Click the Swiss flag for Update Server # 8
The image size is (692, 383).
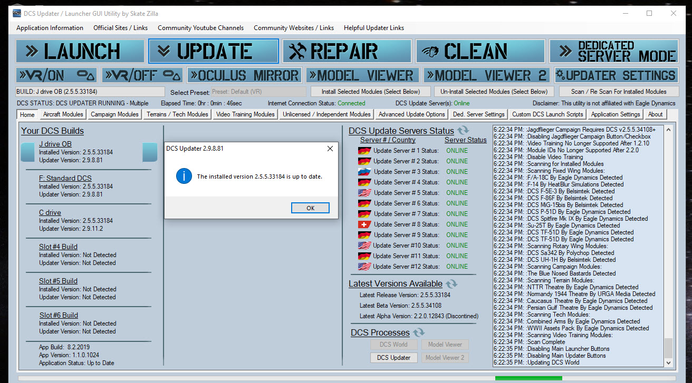click(x=364, y=224)
